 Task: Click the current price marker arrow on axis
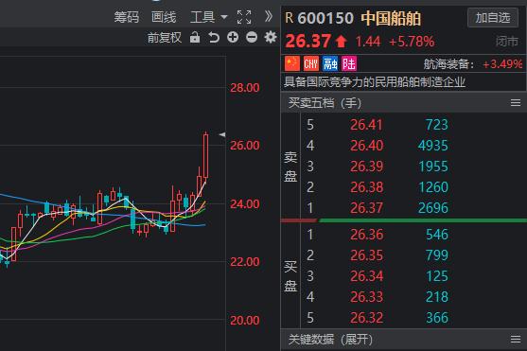222,134
